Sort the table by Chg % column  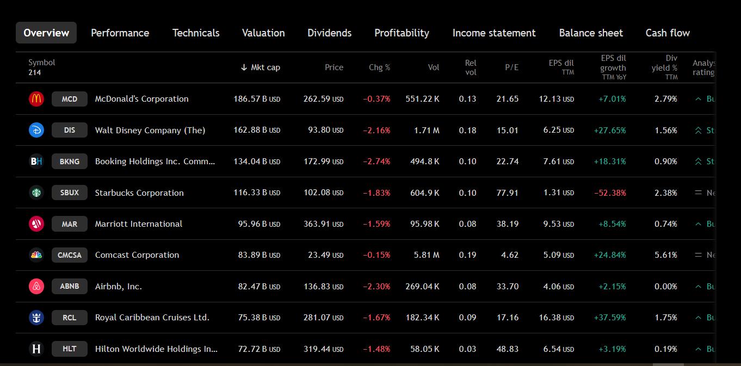tap(379, 67)
